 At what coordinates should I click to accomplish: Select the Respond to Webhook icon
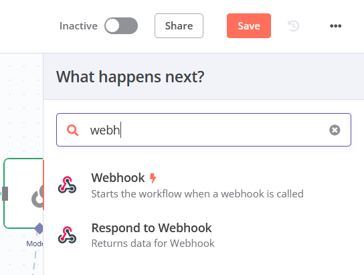pos(67,235)
